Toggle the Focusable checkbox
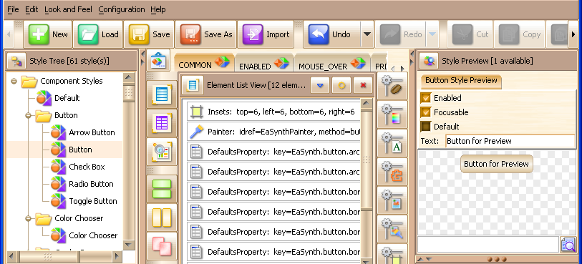This screenshot has height=264, width=582. click(x=425, y=112)
